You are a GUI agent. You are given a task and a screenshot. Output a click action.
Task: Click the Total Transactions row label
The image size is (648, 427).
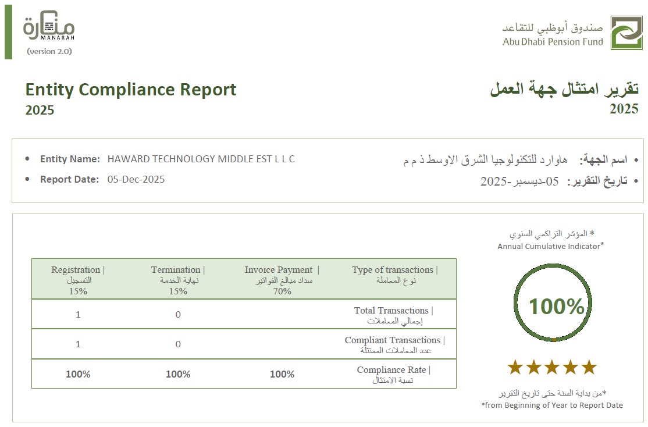[394, 315]
